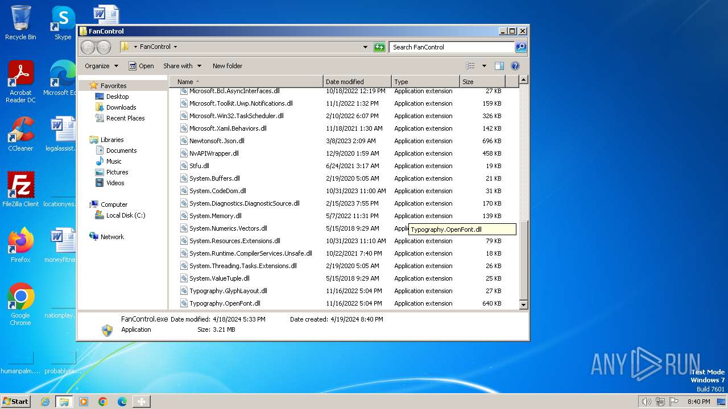Sort by the Name column header
Screen dimensions: 728x409
pos(246,82)
